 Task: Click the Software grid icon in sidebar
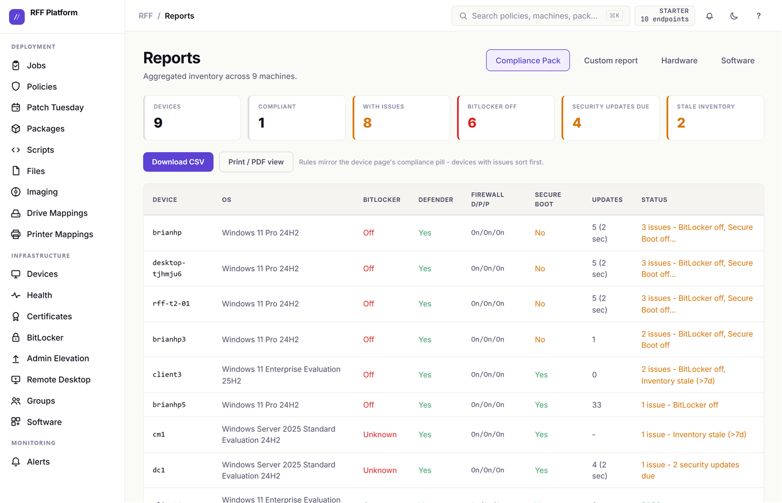pyautogui.click(x=16, y=422)
